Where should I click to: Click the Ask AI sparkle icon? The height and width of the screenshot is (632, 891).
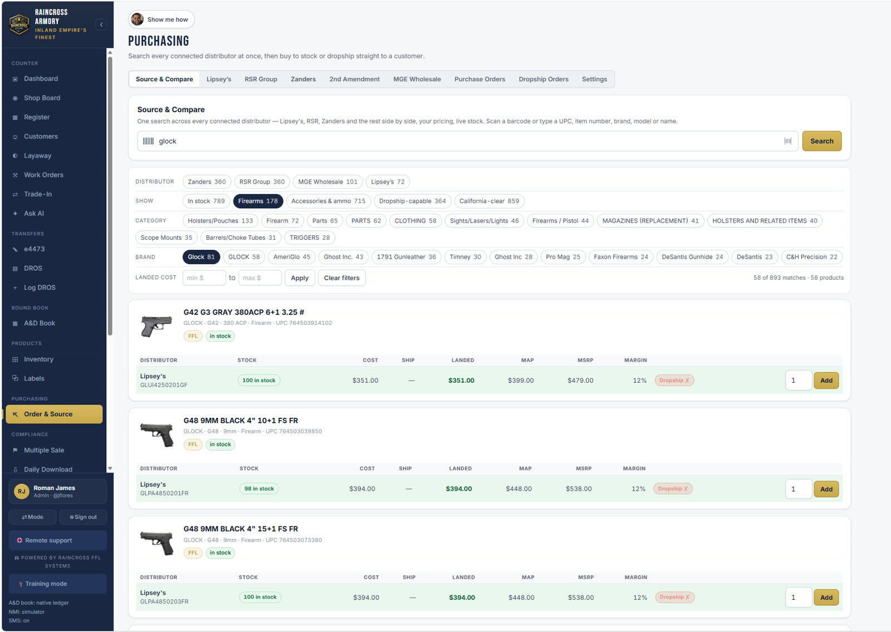click(x=15, y=214)
